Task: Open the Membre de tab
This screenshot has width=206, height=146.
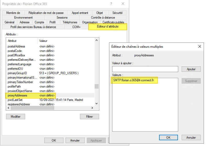Action: coord(13,13)
